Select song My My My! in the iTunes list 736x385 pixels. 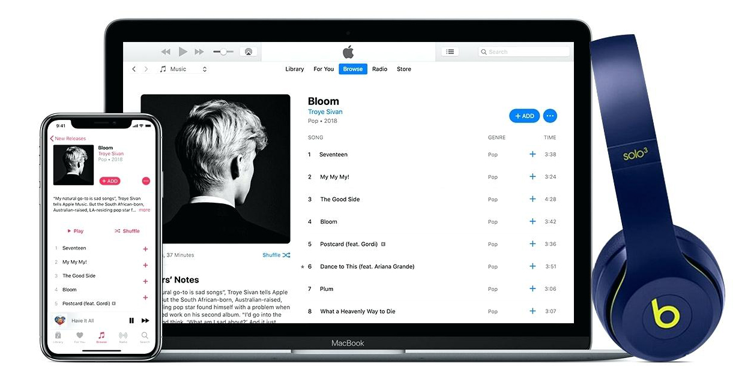click(x=334, y=177)
